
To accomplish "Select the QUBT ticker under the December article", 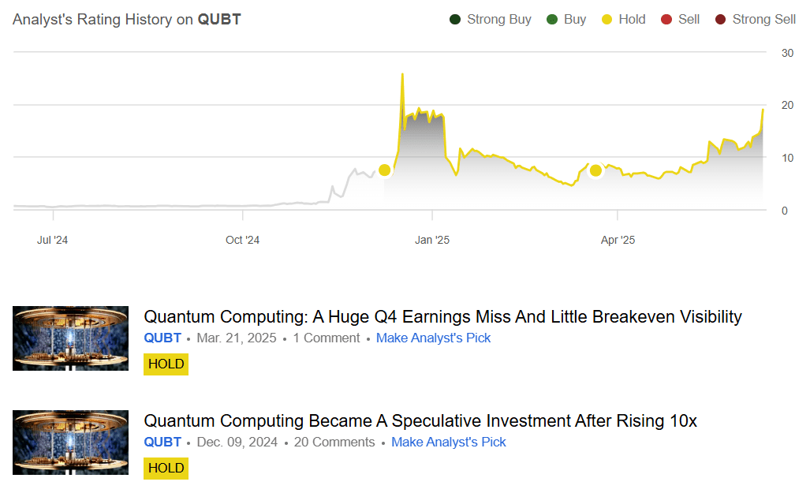I will pos(162,442).
